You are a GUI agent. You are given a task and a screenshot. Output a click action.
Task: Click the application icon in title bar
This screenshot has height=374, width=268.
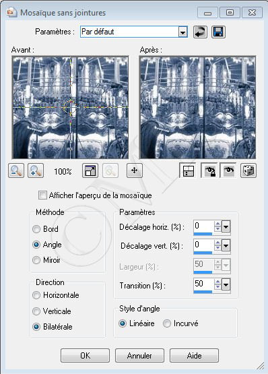coord(11,12)
